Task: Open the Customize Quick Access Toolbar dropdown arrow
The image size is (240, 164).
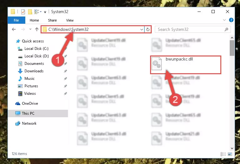Action: tap(45, 12)
